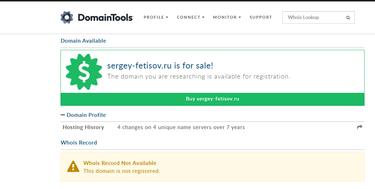The image size is (375, 189).
Task: Click the DomainTools wordmark text
Action: (x=106, y=18)
